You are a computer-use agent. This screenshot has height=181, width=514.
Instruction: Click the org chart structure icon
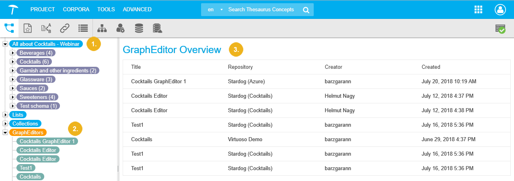click(x=102, y=28)
